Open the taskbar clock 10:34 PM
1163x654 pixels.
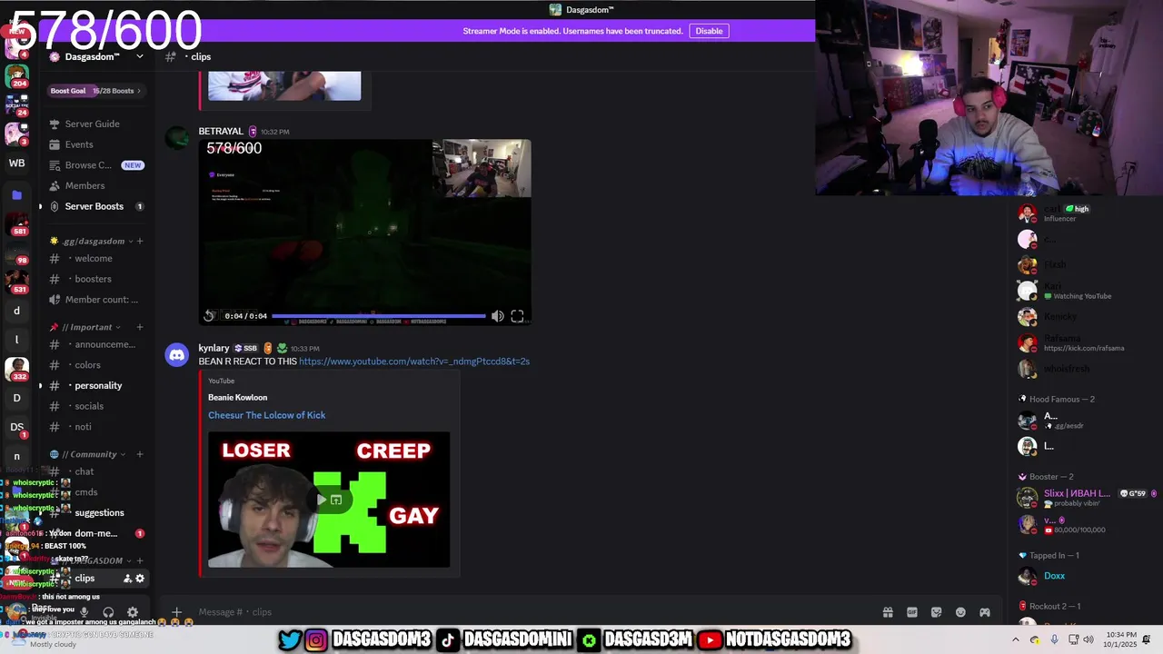click(1121, 639)
